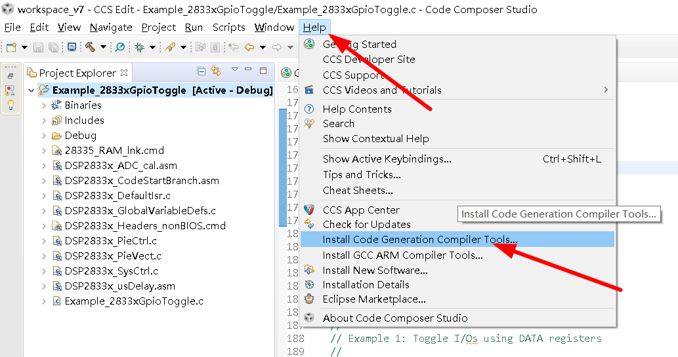The width and height of the screenshot is (678, 357).
Task: Open the Flash pen dropdown arrow
Action: [183, 47]
